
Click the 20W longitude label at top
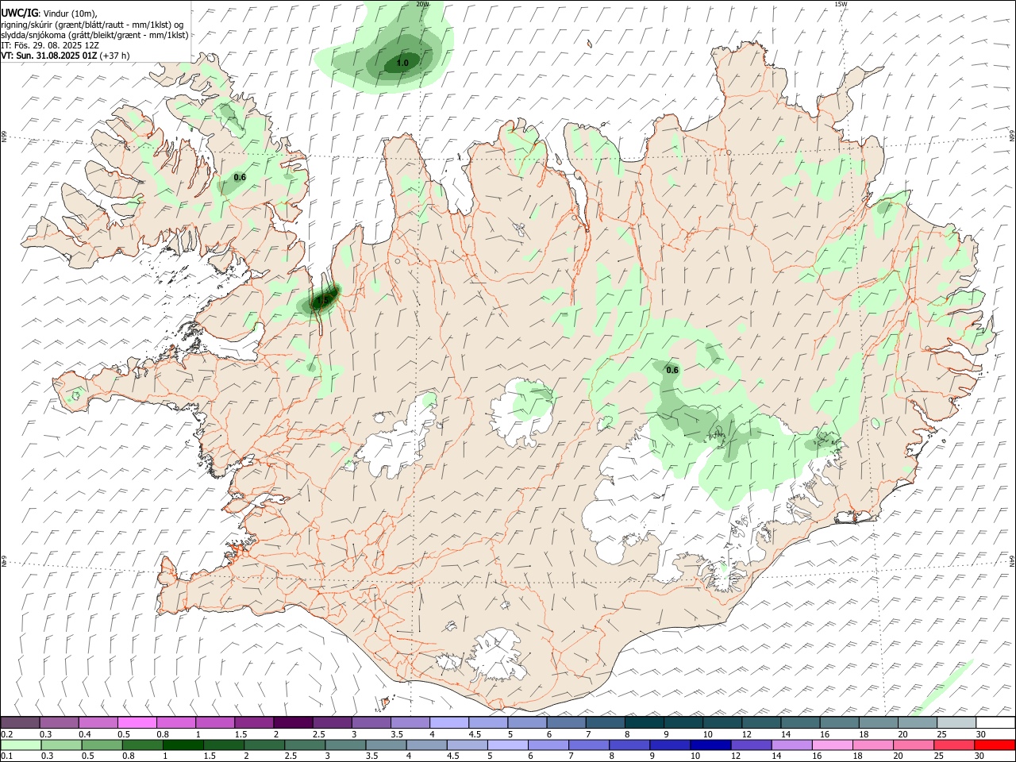(x=423, y=4)
